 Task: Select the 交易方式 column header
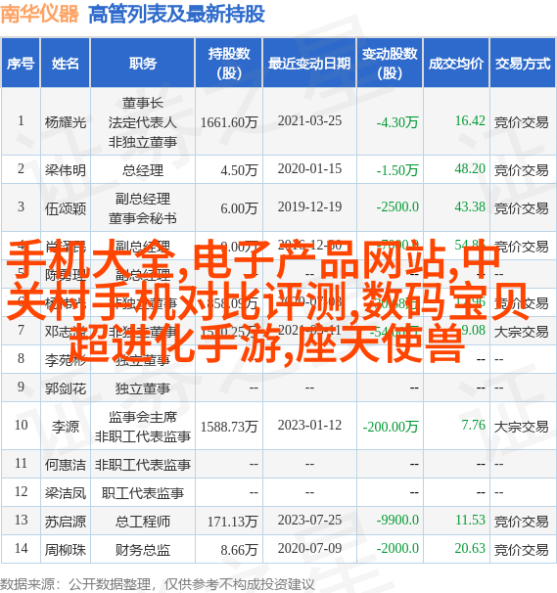(x=523, y=64)
